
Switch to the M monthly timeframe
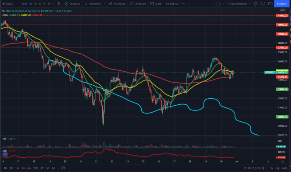48,3
